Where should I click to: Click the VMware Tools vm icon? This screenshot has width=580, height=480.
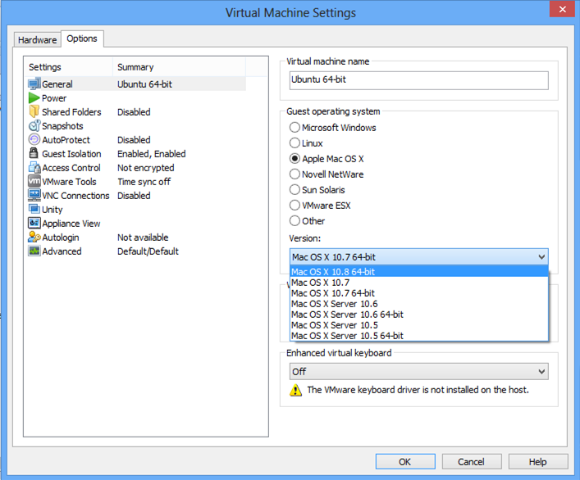(34, 181)
